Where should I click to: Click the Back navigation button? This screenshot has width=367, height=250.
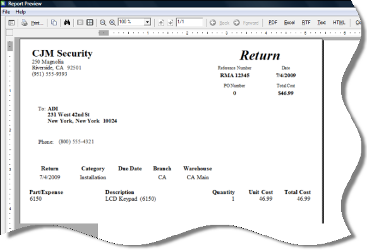pos(220,23)
